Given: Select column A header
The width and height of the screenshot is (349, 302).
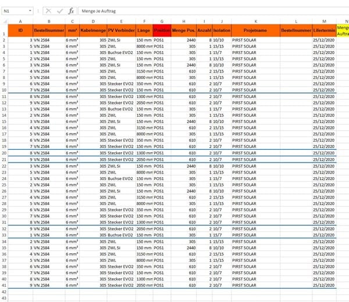Looking at the screenshot, I should pos(20,21).
